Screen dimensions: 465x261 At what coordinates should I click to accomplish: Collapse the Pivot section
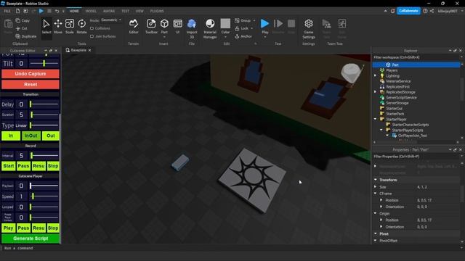(376, 233)
